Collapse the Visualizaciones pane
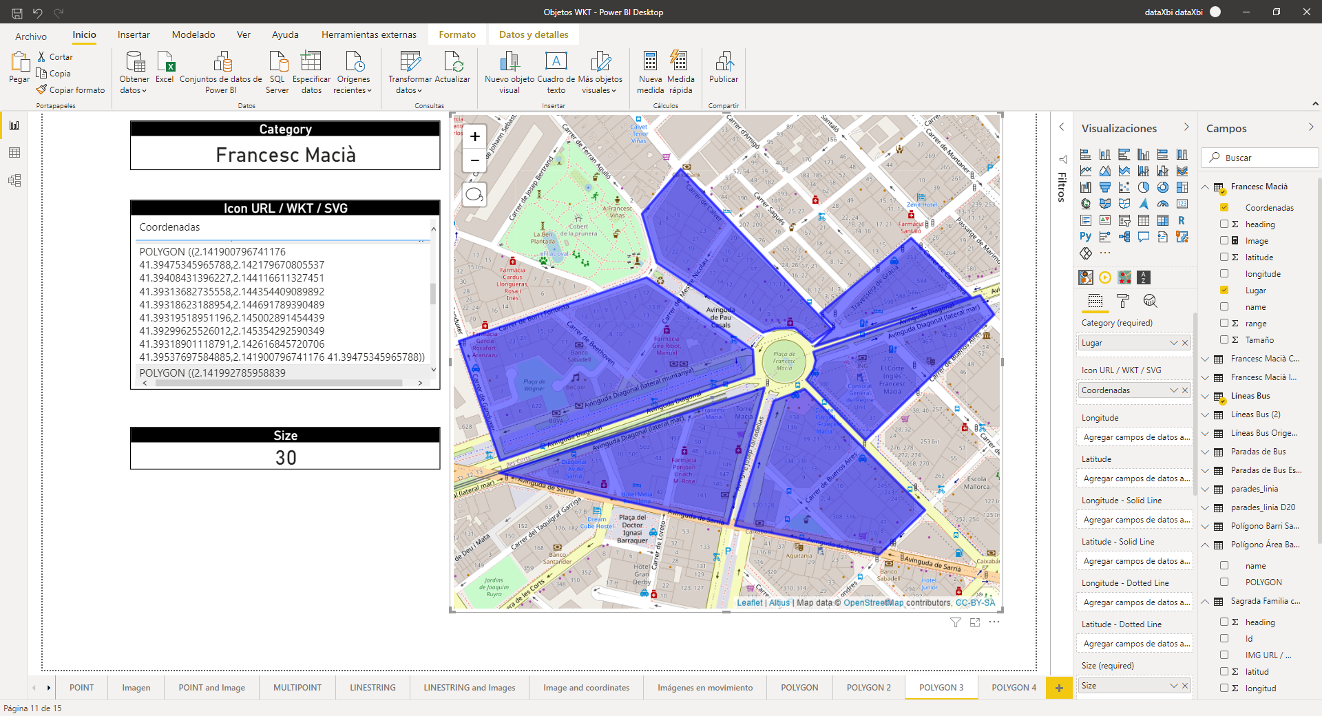The image size is (1322, 716). click(x=1186, y=127)
